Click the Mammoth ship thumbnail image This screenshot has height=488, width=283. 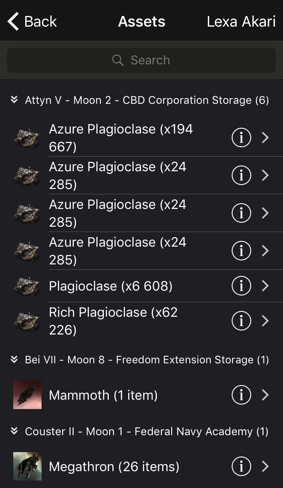[27, 395]
